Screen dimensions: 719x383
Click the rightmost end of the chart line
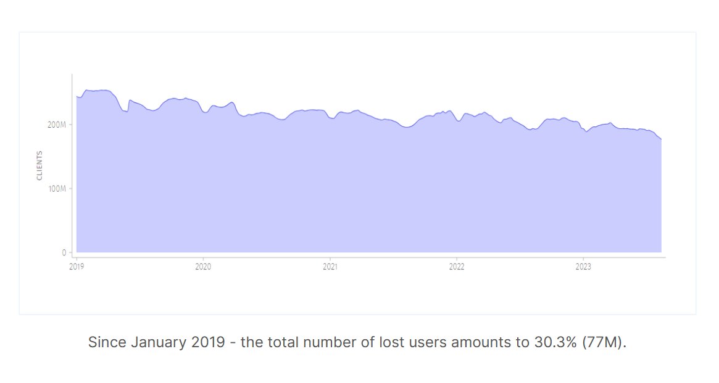[661, 139]
